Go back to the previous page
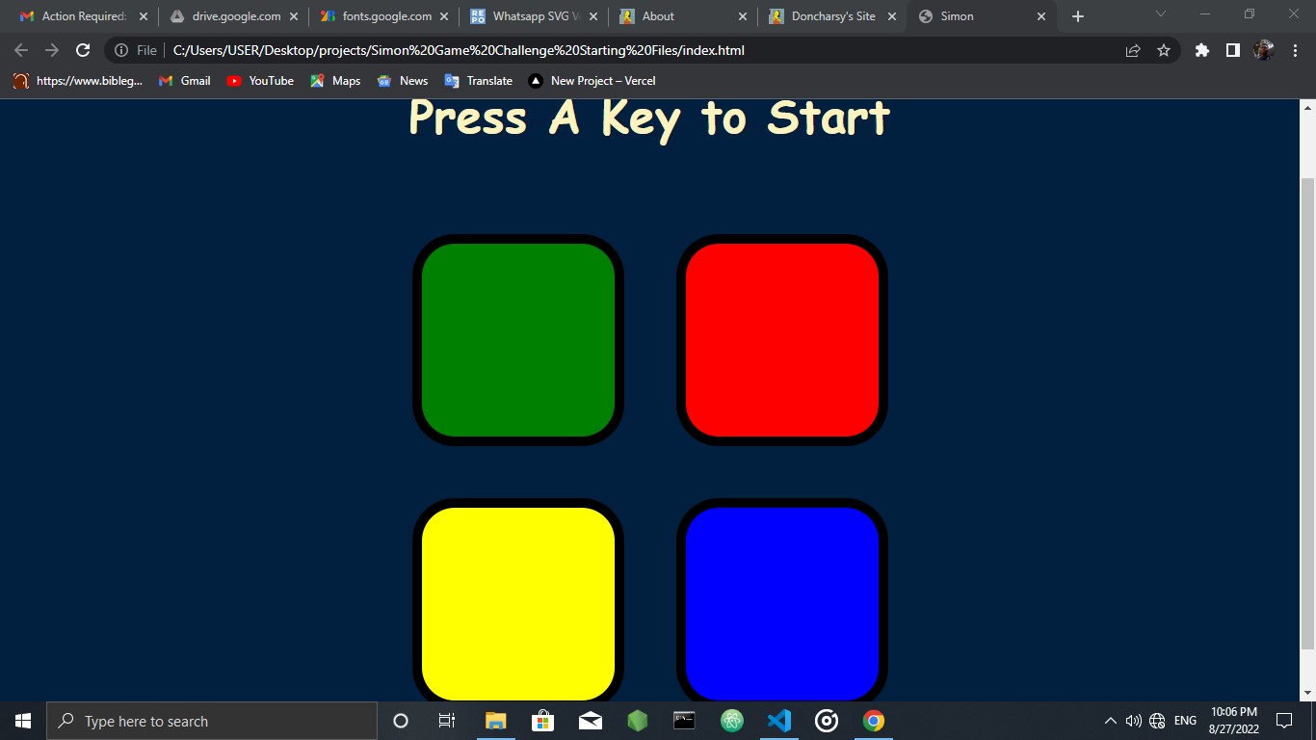1316x740 pixels. 21,50
